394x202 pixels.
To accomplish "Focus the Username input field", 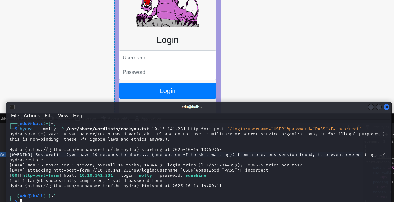I will tap(168, 58).
